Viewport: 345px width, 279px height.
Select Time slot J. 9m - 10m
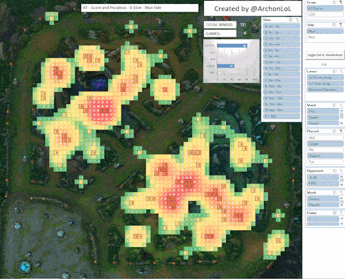point(282,80)
